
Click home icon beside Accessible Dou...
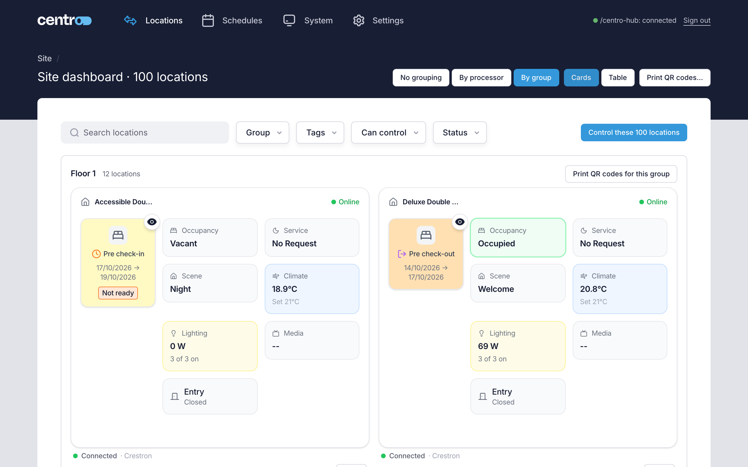[x=85, y=202]
